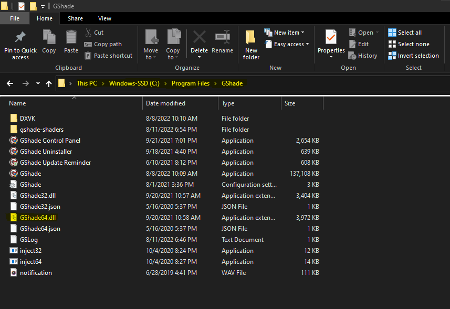
Task: Click the Paste clipboard icon
Action: (x=71, y=37)
